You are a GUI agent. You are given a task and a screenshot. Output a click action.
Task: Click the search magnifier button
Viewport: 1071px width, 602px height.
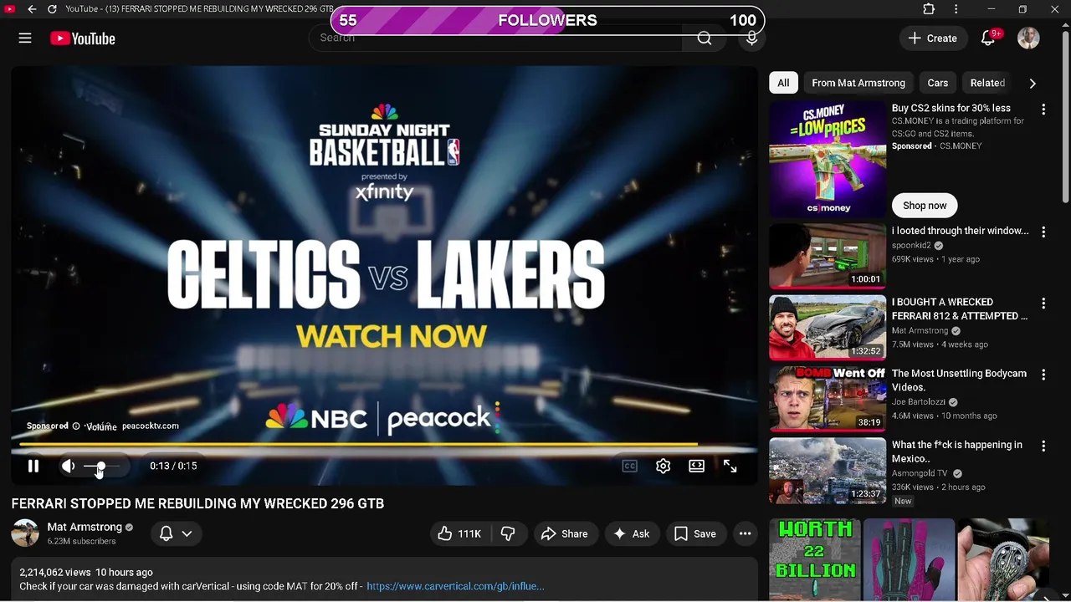705,38
